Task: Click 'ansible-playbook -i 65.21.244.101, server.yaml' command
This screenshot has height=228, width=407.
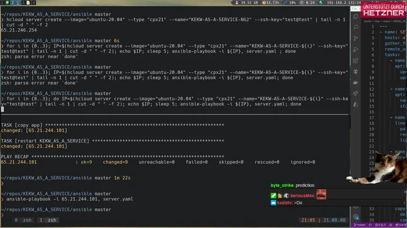Action: pyautogui.click(x=70, y=199)
